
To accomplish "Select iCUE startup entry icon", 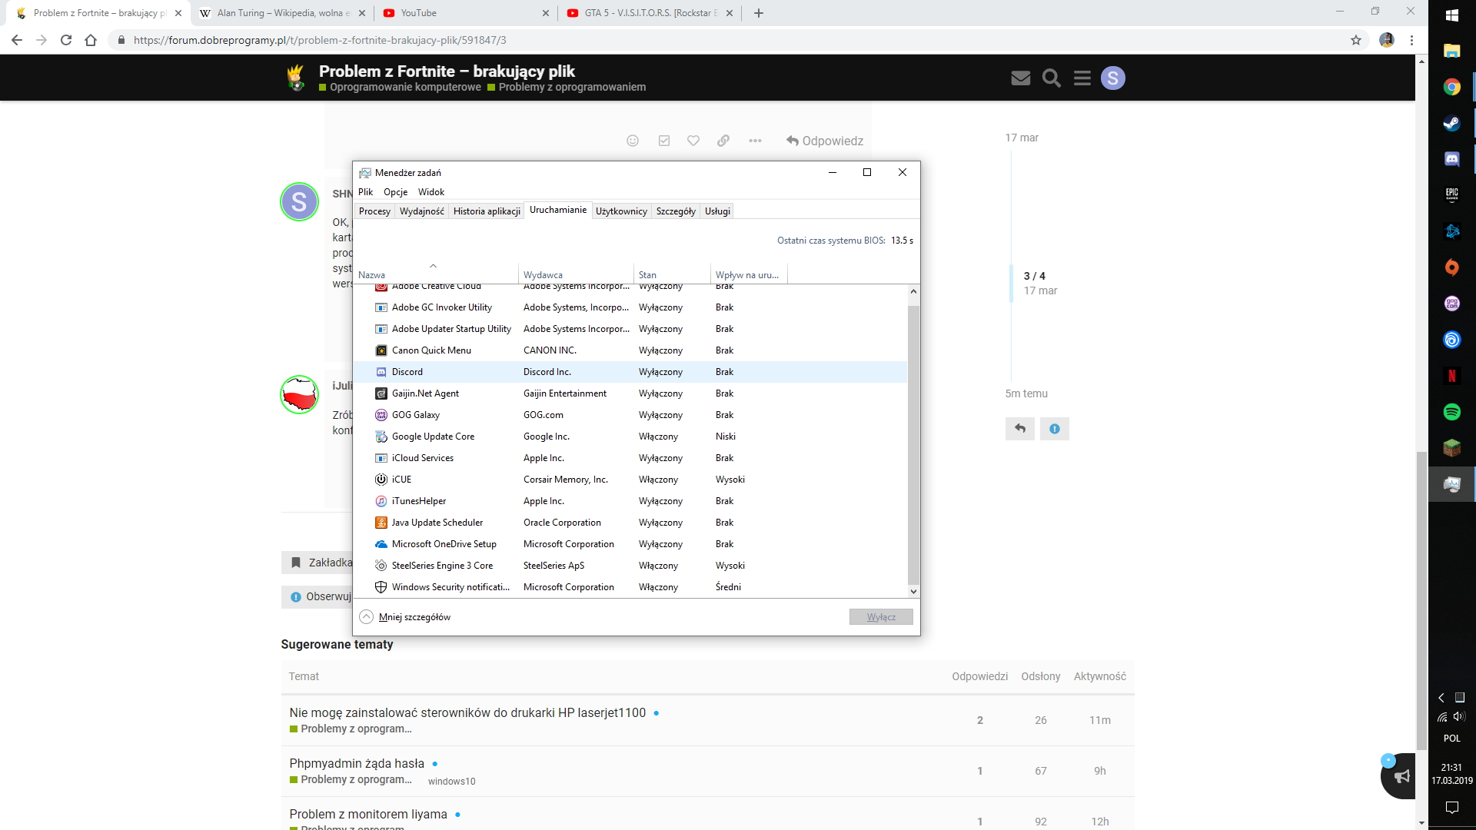I will click(x=381, y=480).
